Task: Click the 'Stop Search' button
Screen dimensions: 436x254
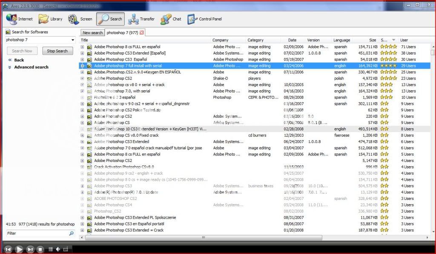Action: point(57,51)
